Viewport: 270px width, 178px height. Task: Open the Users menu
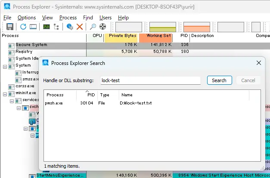pos(106,18)
